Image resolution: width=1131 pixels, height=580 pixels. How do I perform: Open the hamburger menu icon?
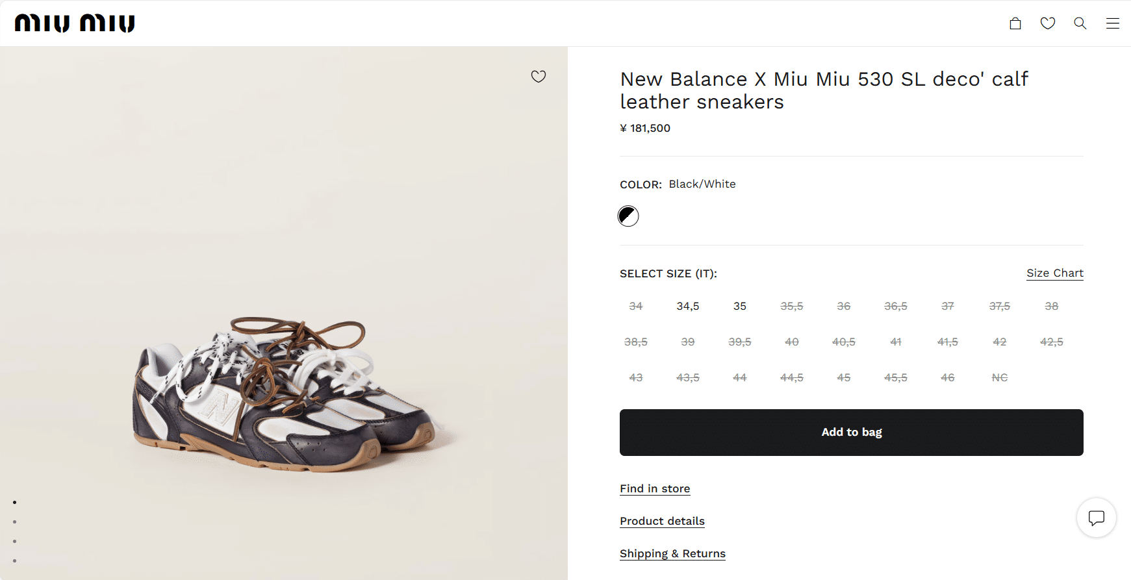point(1113,23)
